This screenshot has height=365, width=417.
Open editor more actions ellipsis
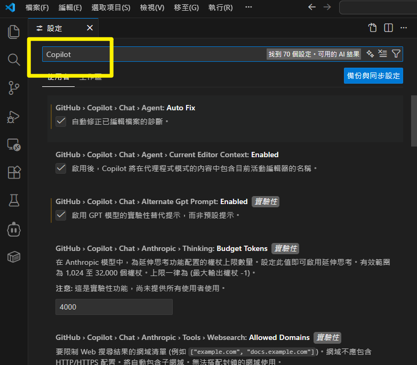(404, 28)
